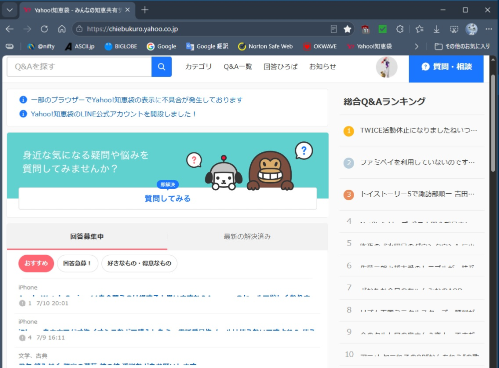Switch to the 最新の解決済み tab

pos(247,236)
